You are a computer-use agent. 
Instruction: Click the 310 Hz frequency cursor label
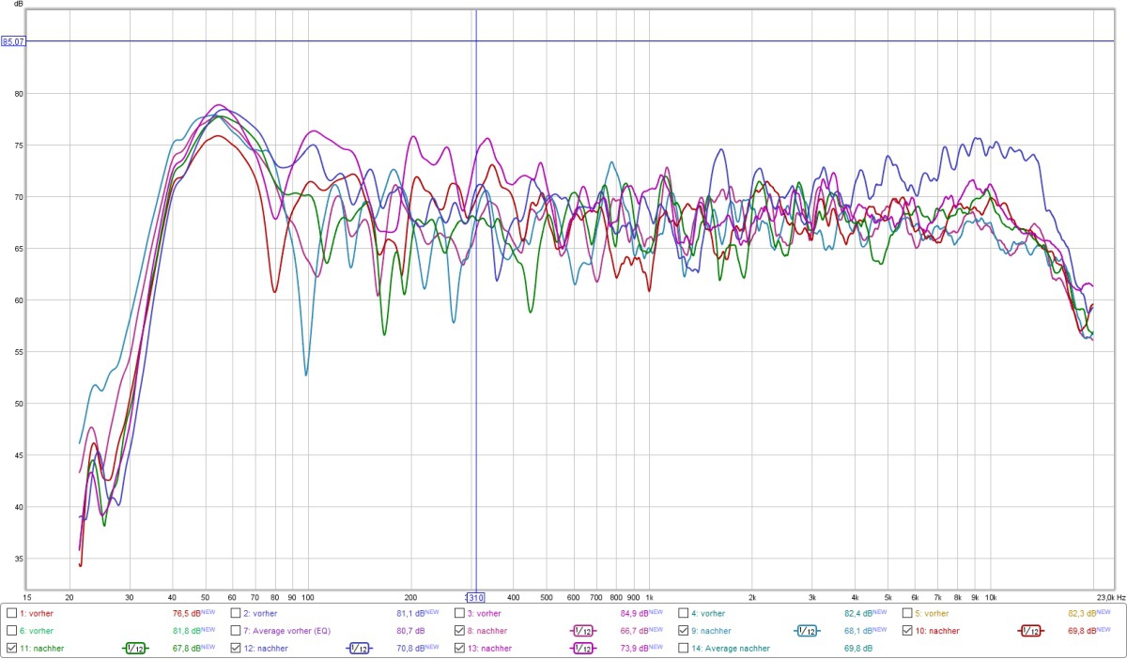pos(476,597)
